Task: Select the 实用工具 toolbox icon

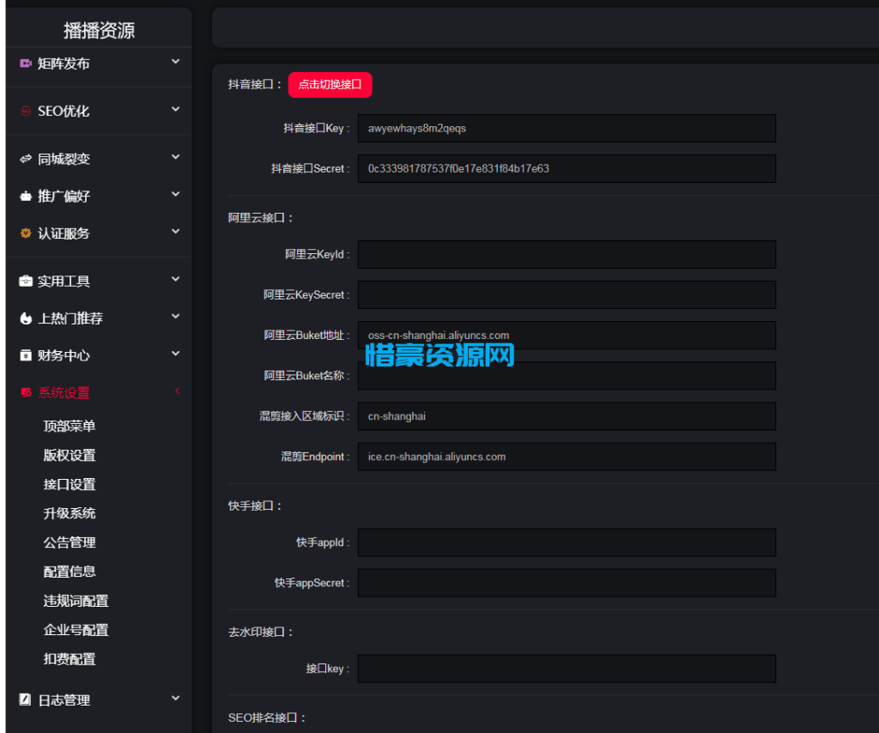Action: click(x=24, y=281)
